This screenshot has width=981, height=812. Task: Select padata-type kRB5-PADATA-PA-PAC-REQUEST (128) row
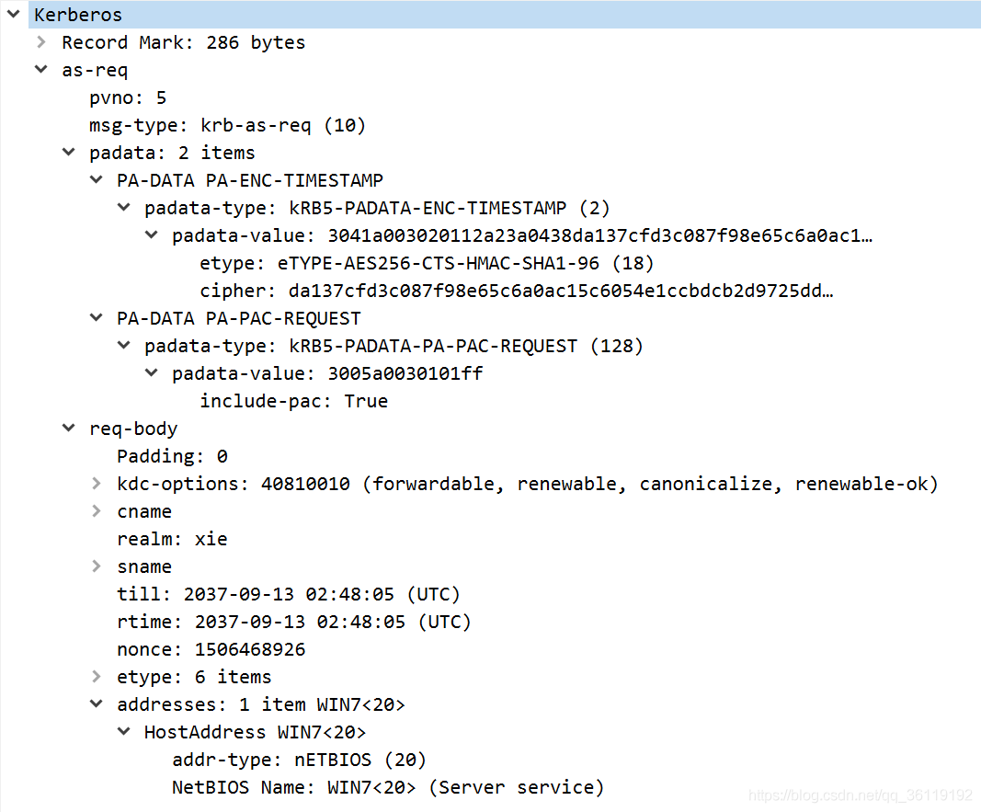(x=394, y=346)
